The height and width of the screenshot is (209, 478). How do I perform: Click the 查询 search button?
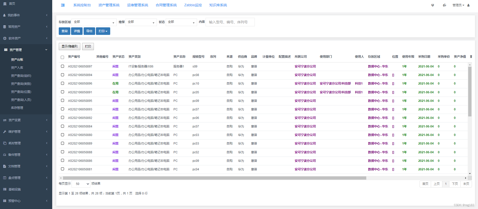coord(65,31)
